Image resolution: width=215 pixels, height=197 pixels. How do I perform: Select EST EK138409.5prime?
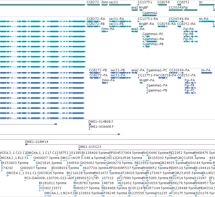coord(95,153)
